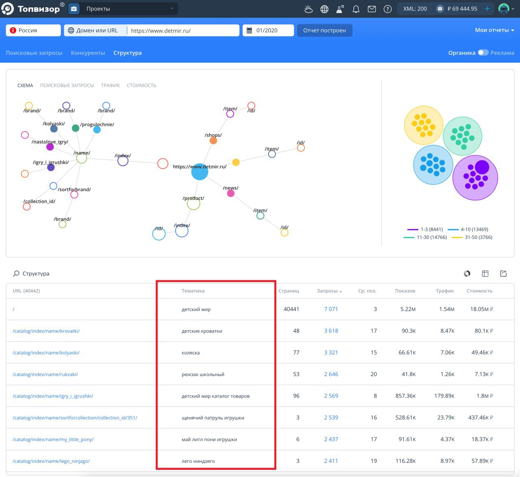Click the magnifier icon next to Структура
The width and height of the screenshot is (520, 477).
(x=16, y=274)
